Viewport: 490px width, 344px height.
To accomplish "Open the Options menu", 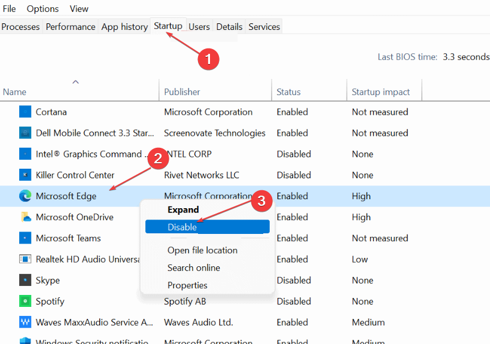I will 42,8.
